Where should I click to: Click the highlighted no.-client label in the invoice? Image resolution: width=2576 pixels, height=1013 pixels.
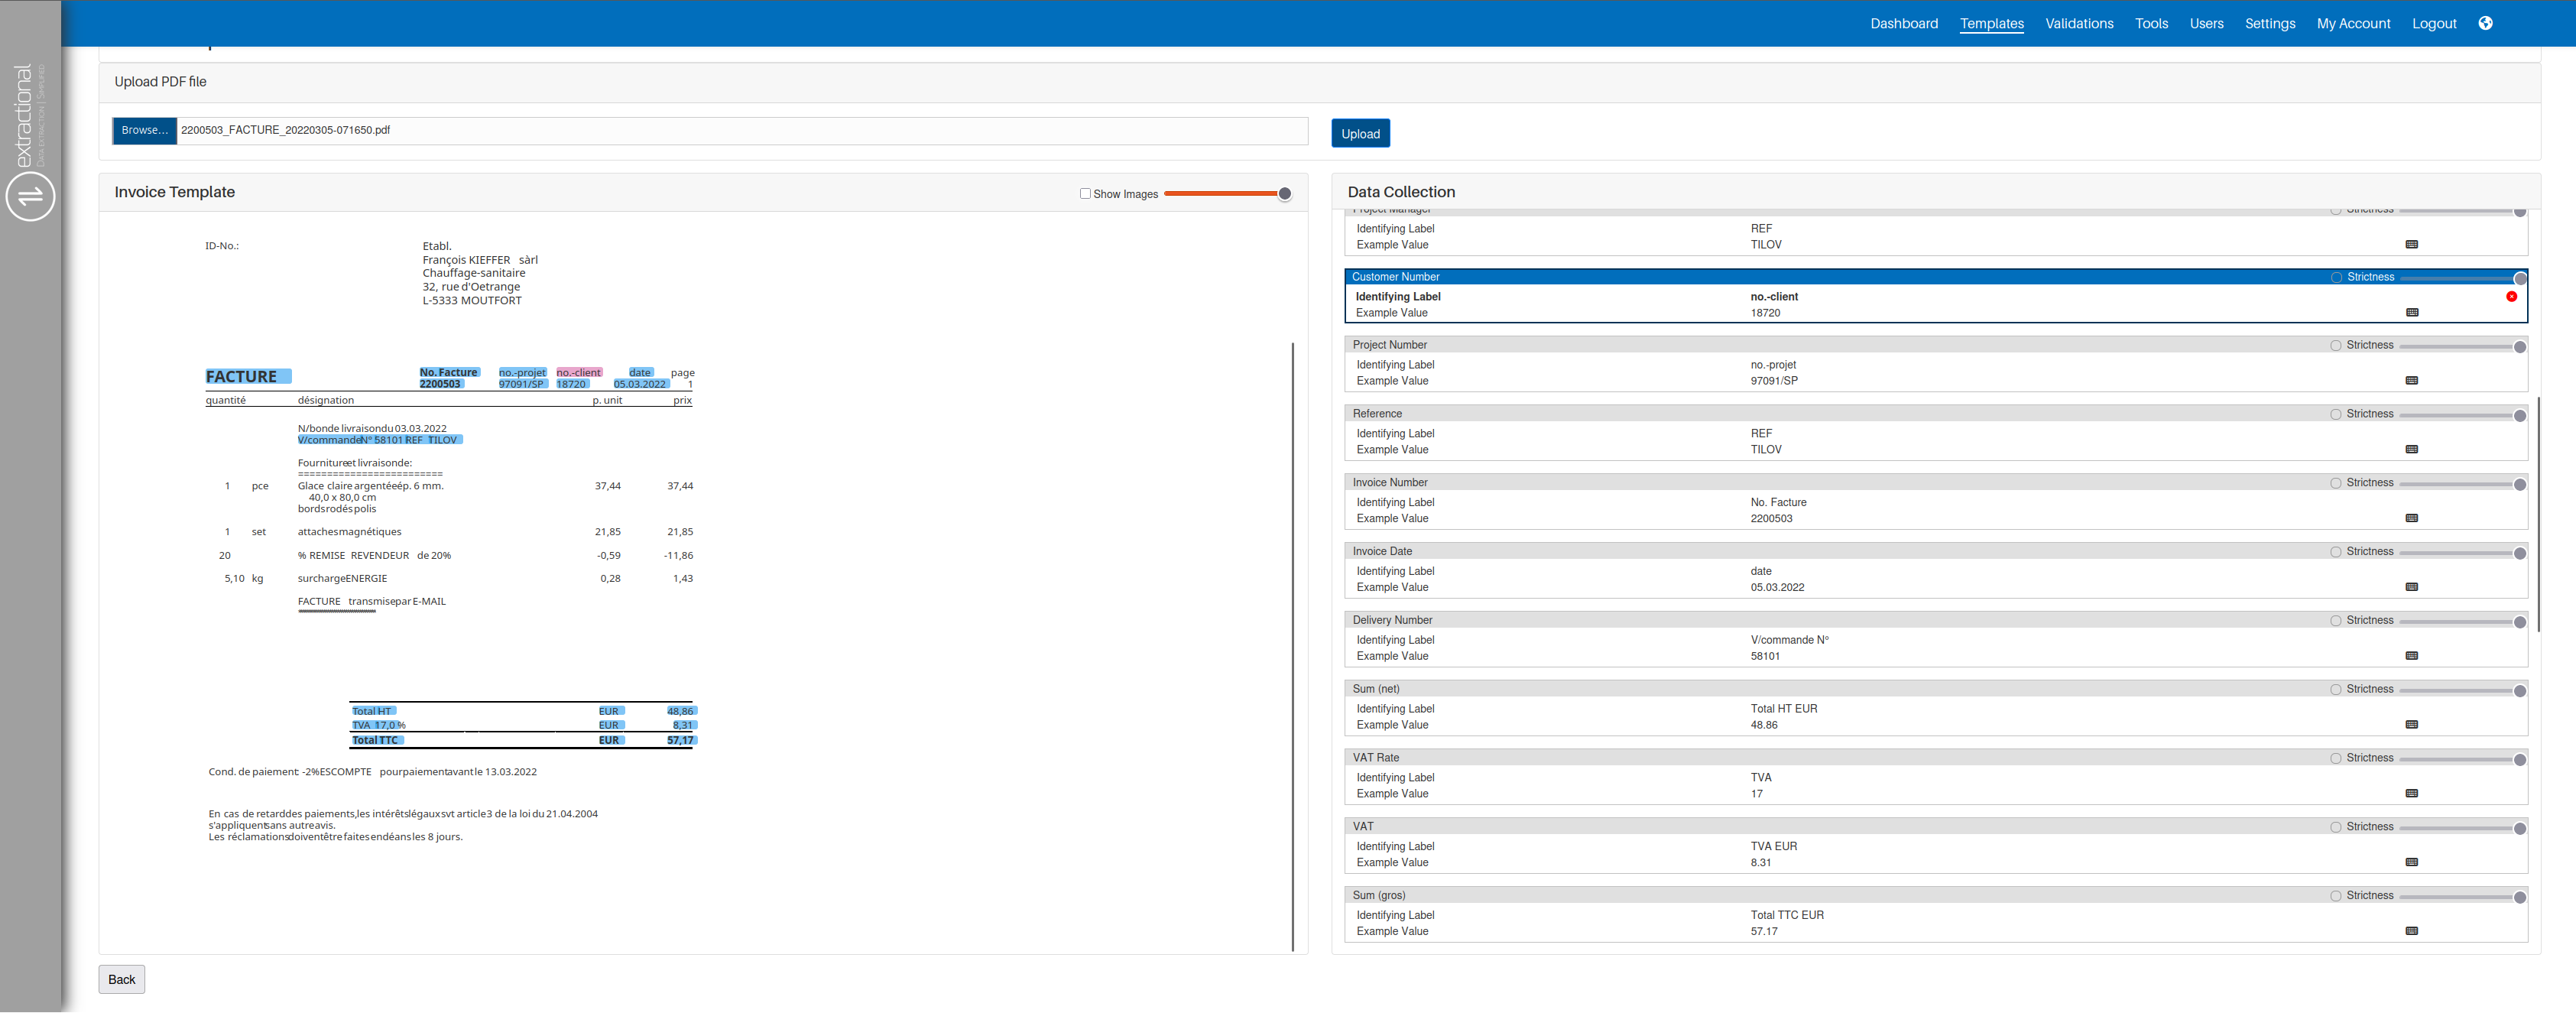[579, 373]
